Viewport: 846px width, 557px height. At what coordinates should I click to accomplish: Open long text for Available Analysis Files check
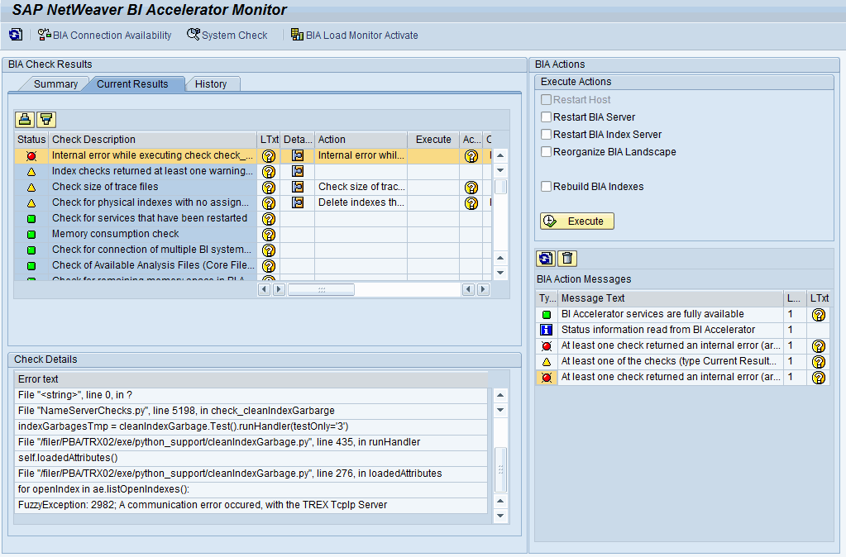pos(269,266)
